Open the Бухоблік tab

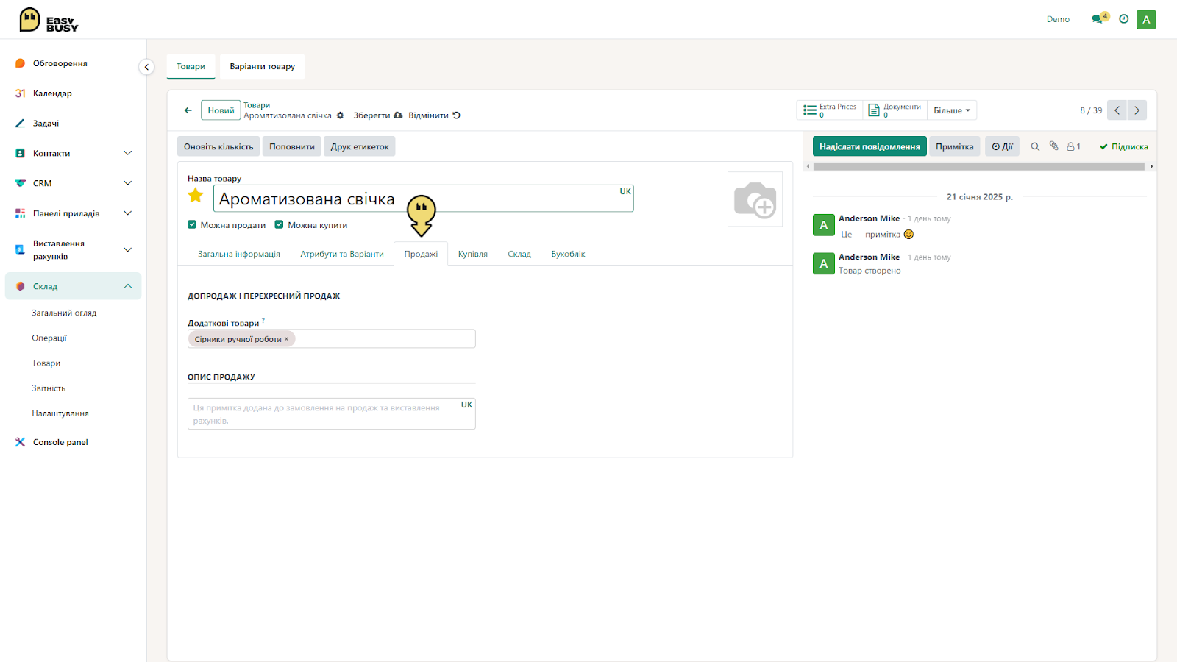pos(569,254)
